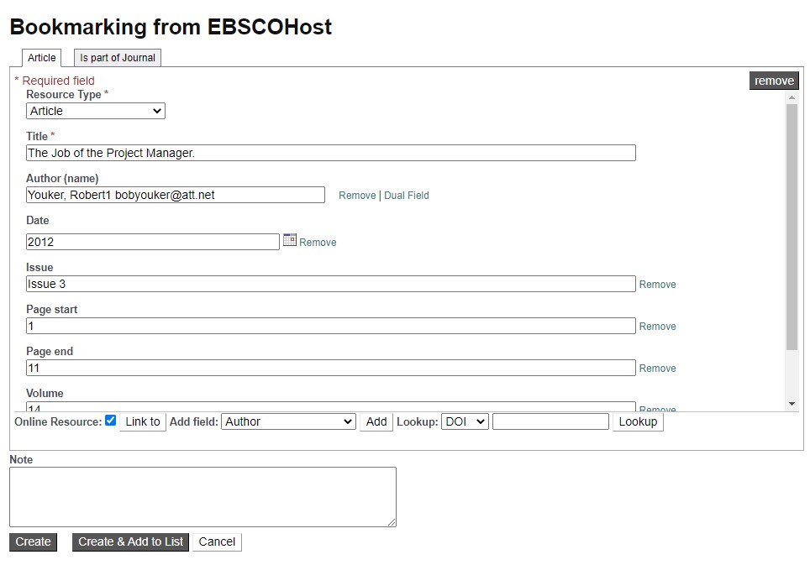Image resolution: width=810 pixels, height=565 pixels.
Task: Click scrollbar down arrow in form
Action: pos(792,404)
